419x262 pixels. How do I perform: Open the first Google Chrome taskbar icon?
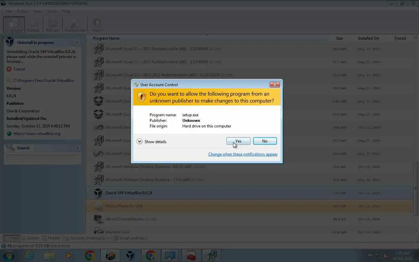(x=90, y=255)
